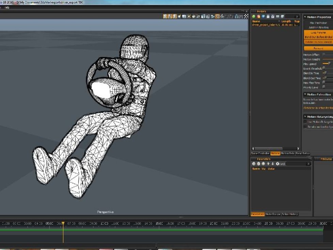Click the move up arrow in Parameters
The height and width of the screenshot is (250, 333).
pyautogui.click(x=268, y=164)
